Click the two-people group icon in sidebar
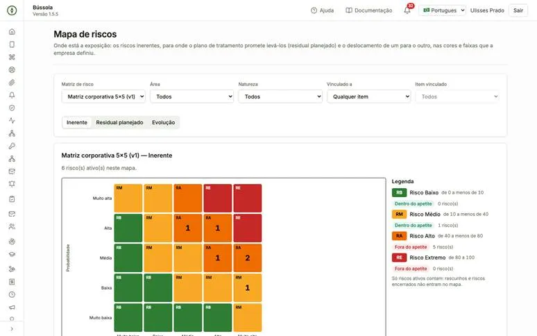Image resolution: width=537 pixels, height=336 pixels. (x=12, y=226)
